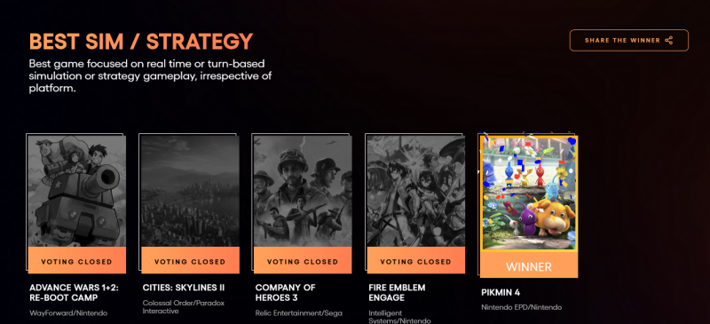Select the Company of Heroes 3 soldiers artwork
Viewport: 710px width, 324px height.
point(303,191)
